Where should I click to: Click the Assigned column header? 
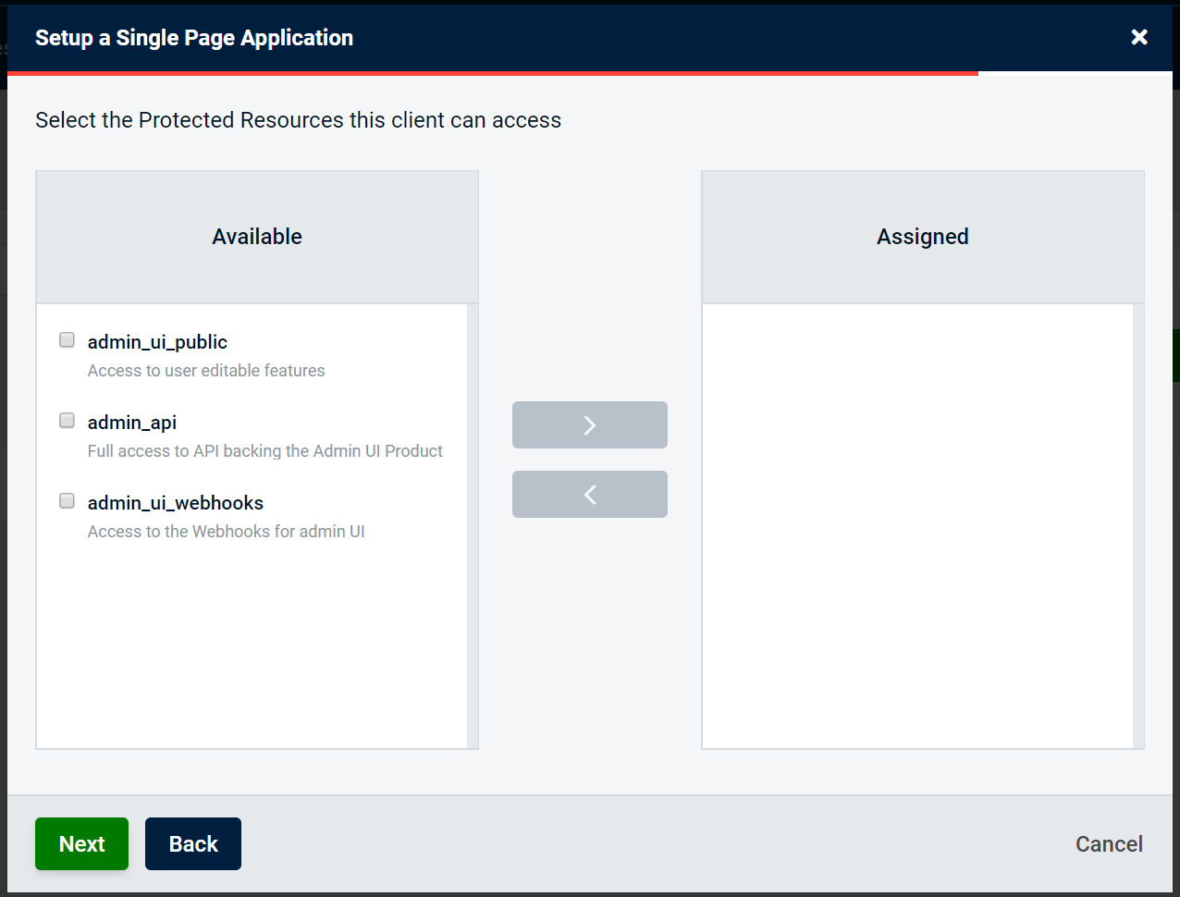click(x=922, y=237)
